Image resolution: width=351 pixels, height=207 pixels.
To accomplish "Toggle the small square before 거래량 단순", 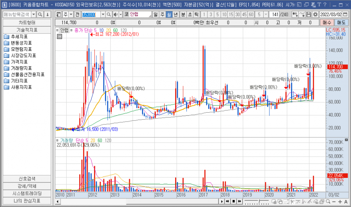I will (57, 140).
